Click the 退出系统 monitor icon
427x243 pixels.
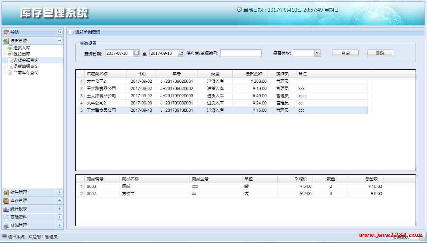[4, 237]
